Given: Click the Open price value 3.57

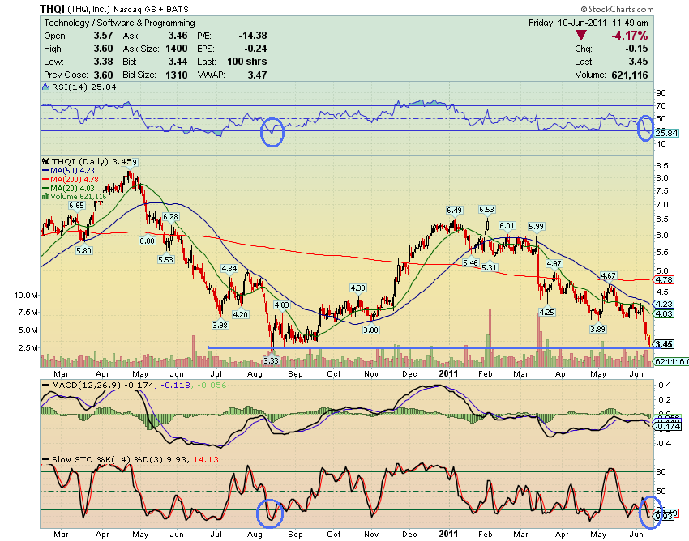Looking at the screenshot, I should click(x=103, y=36).
